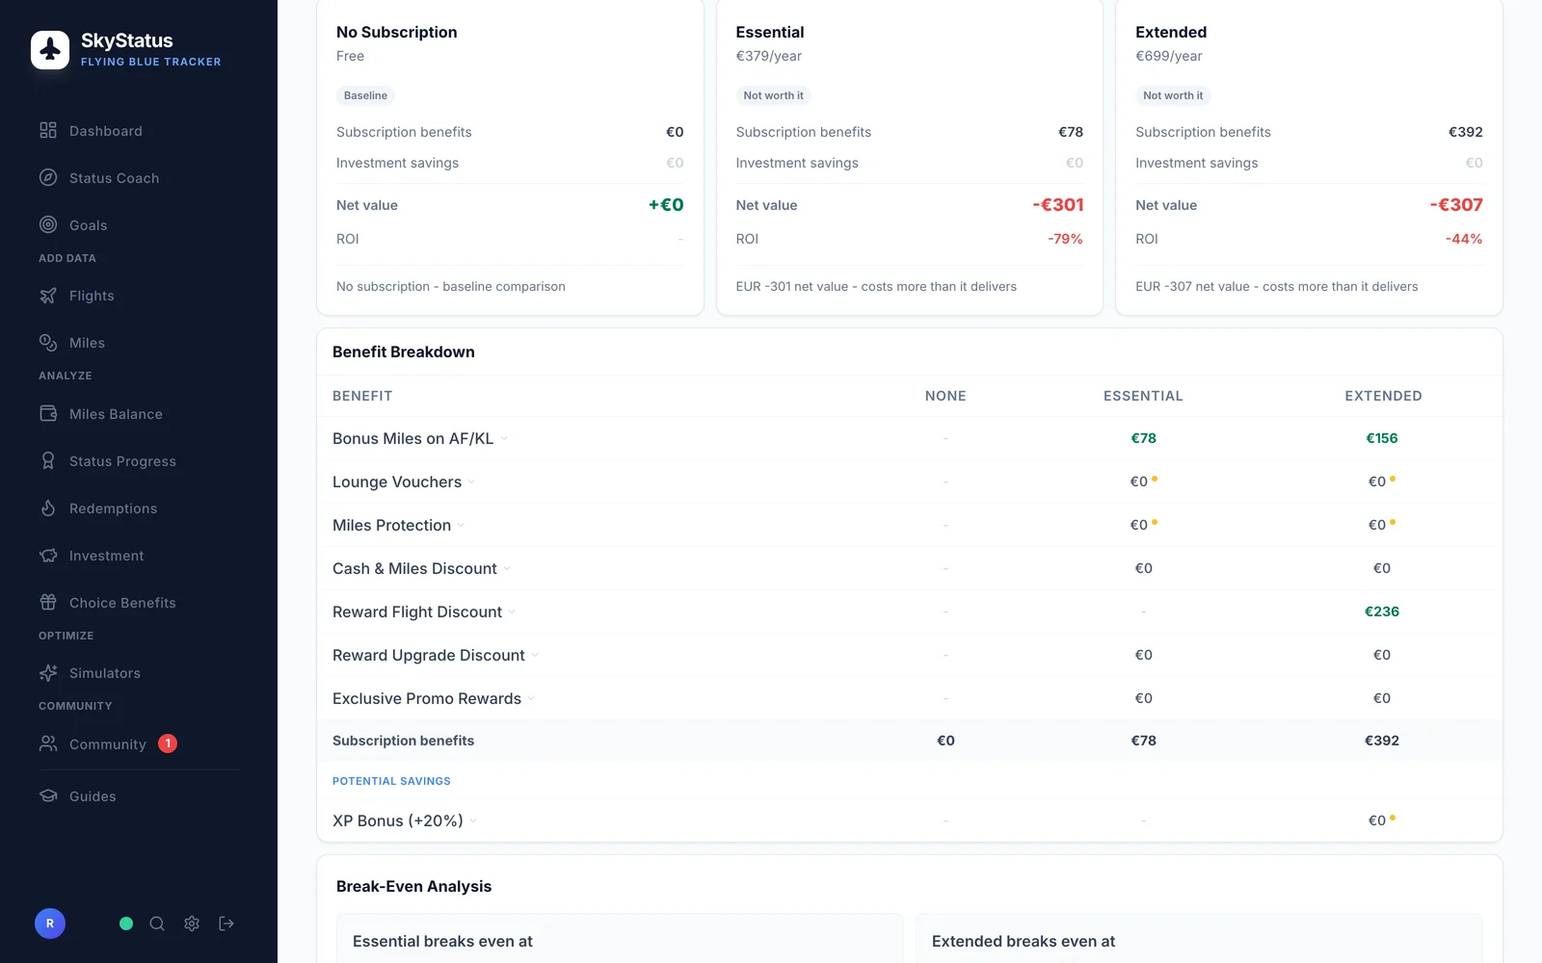Click the SkyStatus brand title
1542x963 pixels.
tap(127, 40)
